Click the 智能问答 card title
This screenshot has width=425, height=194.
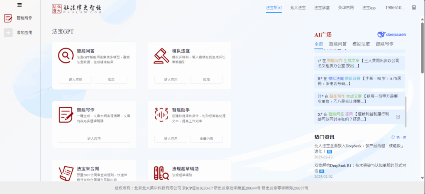[85, 51]
